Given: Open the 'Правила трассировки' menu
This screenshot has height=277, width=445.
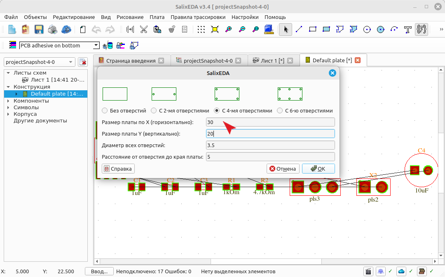Looking at the screenshot, I should (x=198, y=17).
